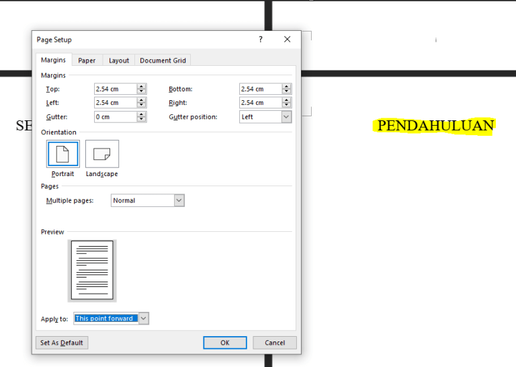Click the highlighted PENDAHULUAN heading in document
The image size is (516, 367).
(x=435, y=126)
